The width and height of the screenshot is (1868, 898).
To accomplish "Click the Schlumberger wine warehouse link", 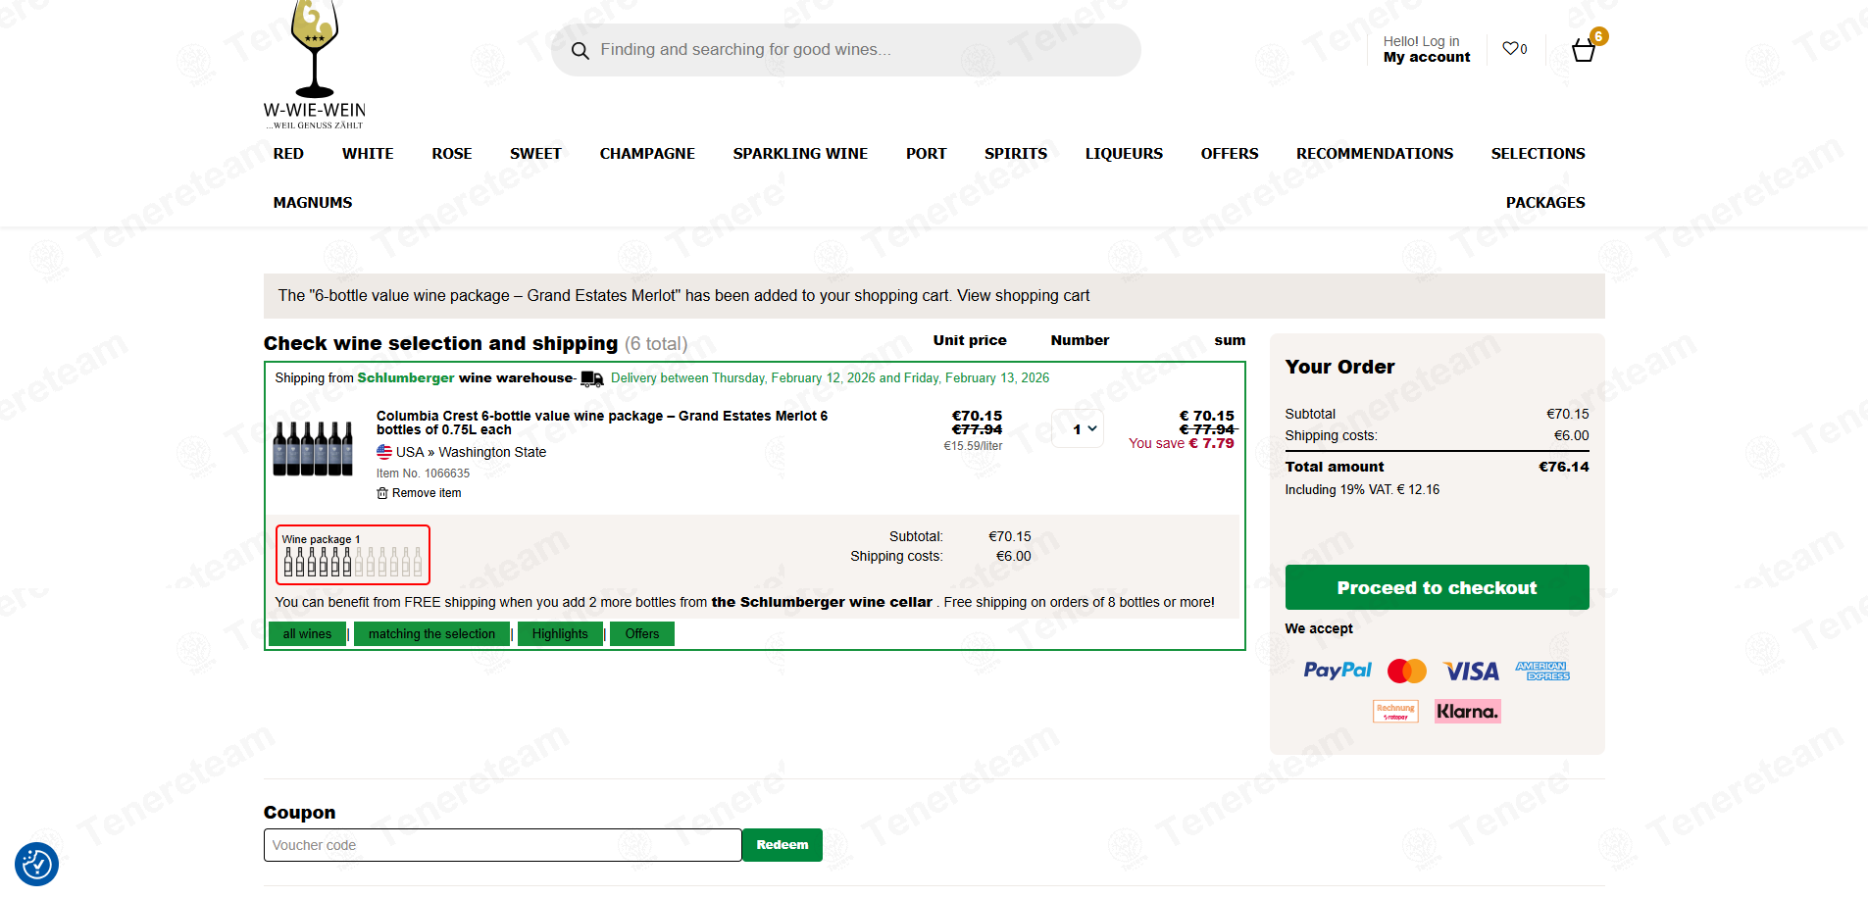I will pos(465,378).
